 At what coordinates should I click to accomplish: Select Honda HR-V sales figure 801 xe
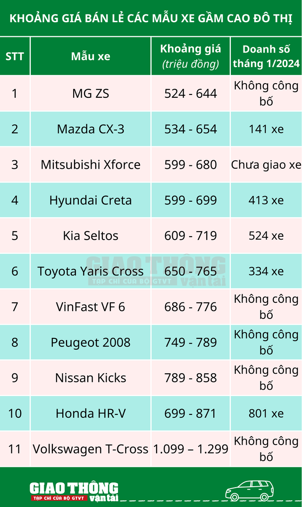pyautogui.click(x=266, y=413)
